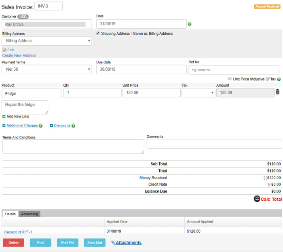Click the Repair the fridge description box

coord(25,107)
